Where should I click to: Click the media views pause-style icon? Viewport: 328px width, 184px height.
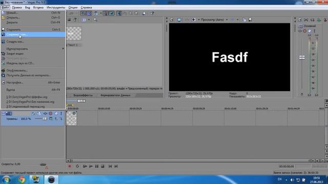(x=84, y=20)
